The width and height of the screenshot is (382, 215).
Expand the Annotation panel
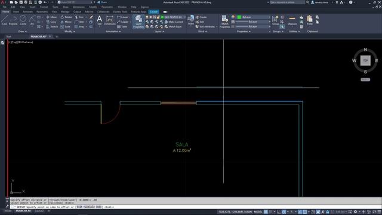coord(113,32)
